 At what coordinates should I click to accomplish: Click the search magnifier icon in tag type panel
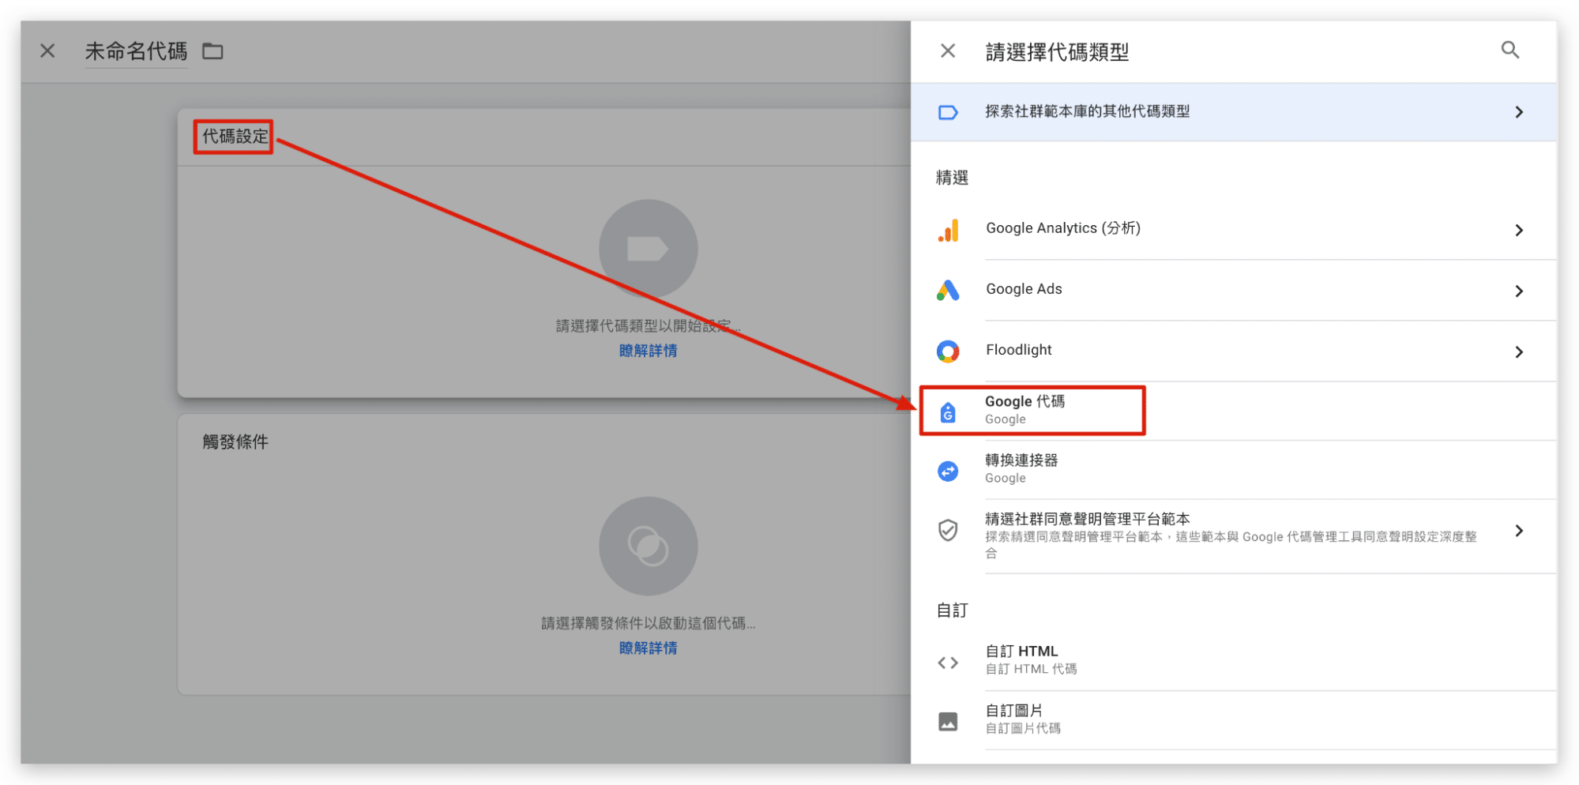pyautogui.click(x=1509, y=51)
